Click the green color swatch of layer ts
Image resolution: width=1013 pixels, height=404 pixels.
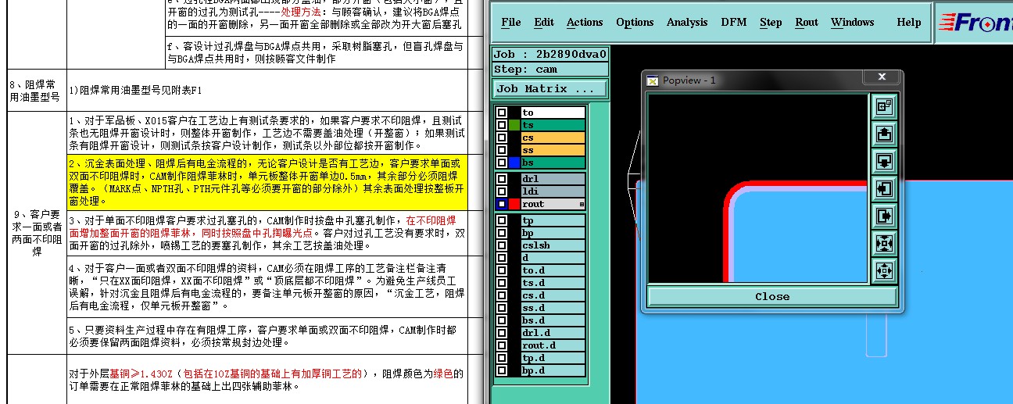[514, 125]
